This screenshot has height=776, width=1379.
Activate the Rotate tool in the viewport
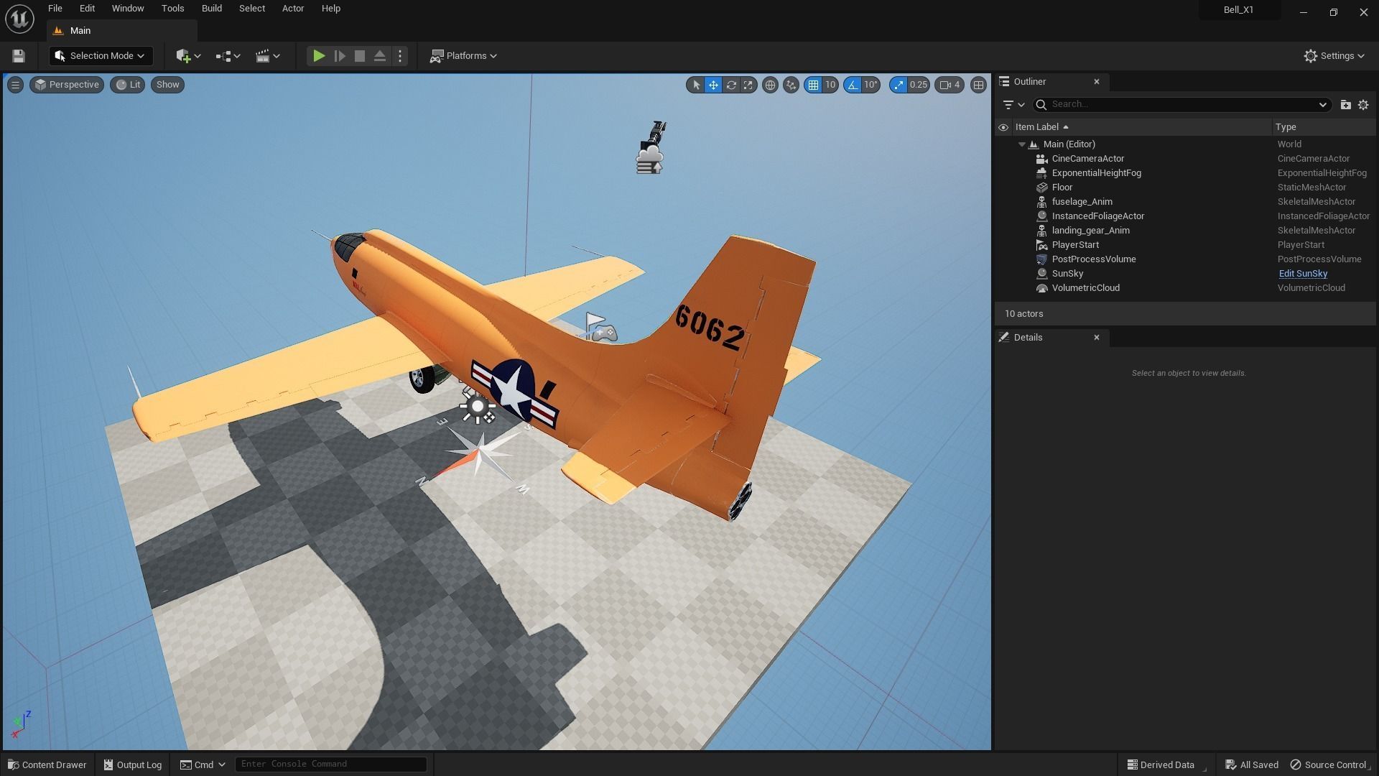(731, 85)
